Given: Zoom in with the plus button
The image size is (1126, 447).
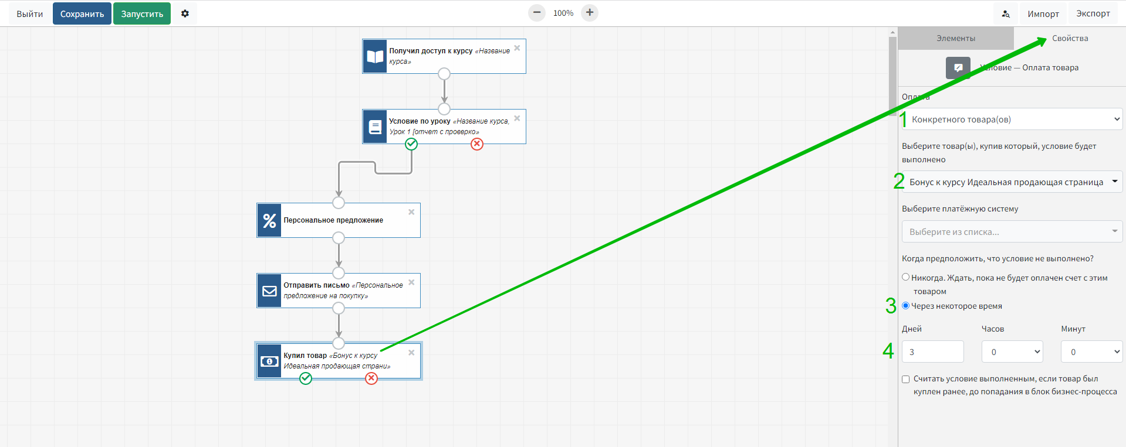Looking at the screenshot, I should (589, 13).
